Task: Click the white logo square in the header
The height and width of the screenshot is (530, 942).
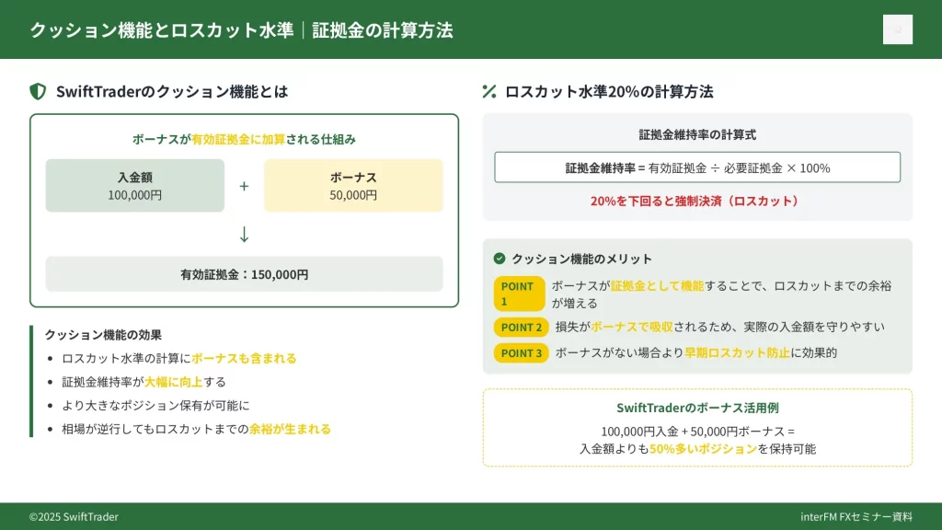Action: click(x=897, y=29)
